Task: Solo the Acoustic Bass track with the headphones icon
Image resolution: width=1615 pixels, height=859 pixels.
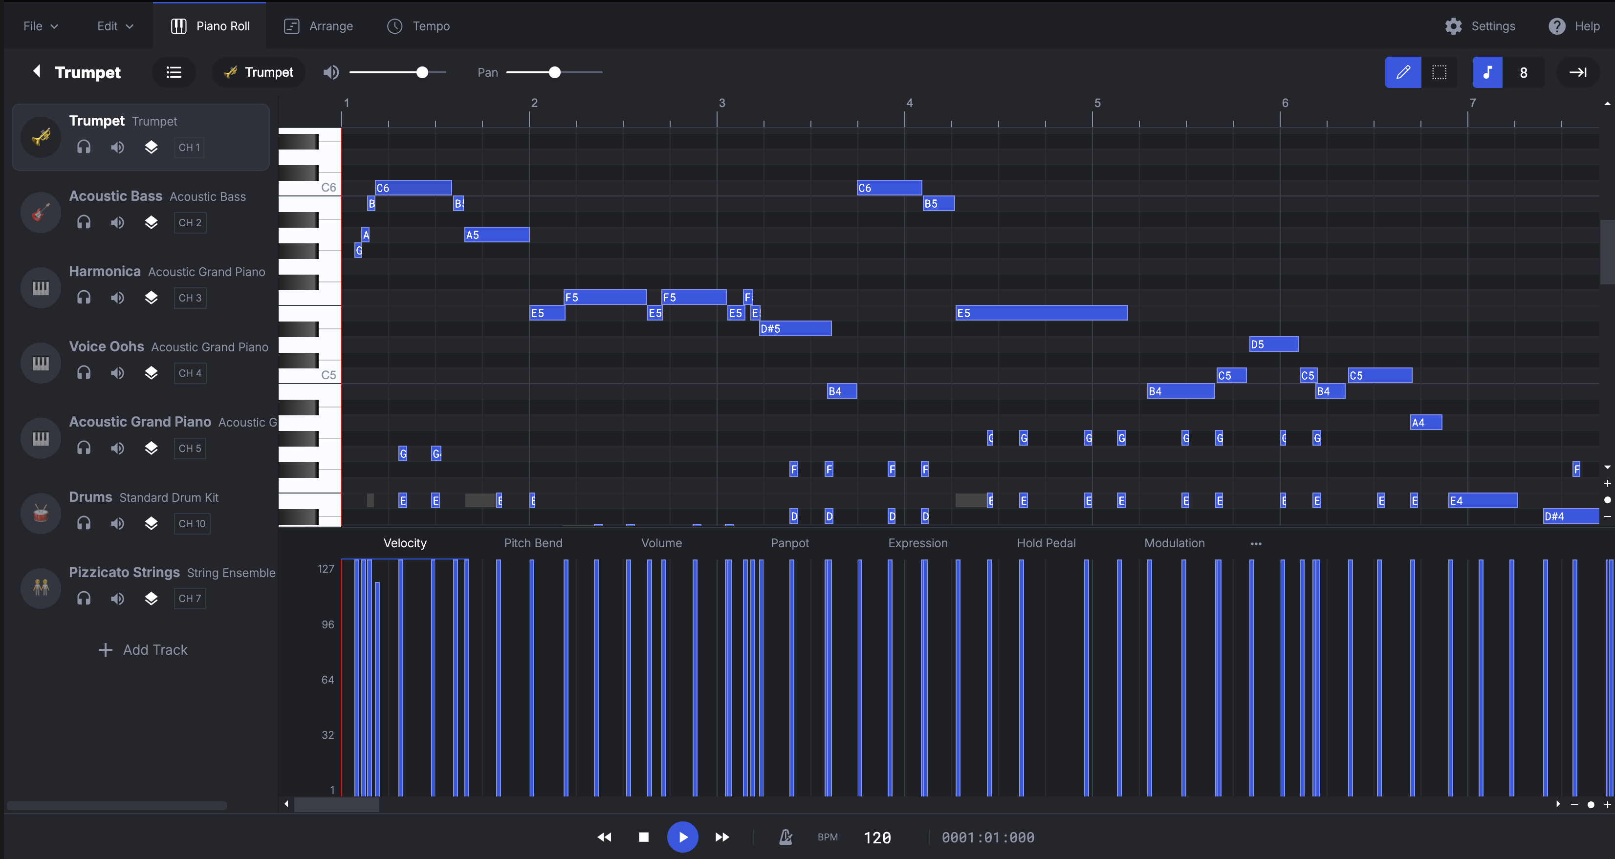Action: [x=84, y=222]
